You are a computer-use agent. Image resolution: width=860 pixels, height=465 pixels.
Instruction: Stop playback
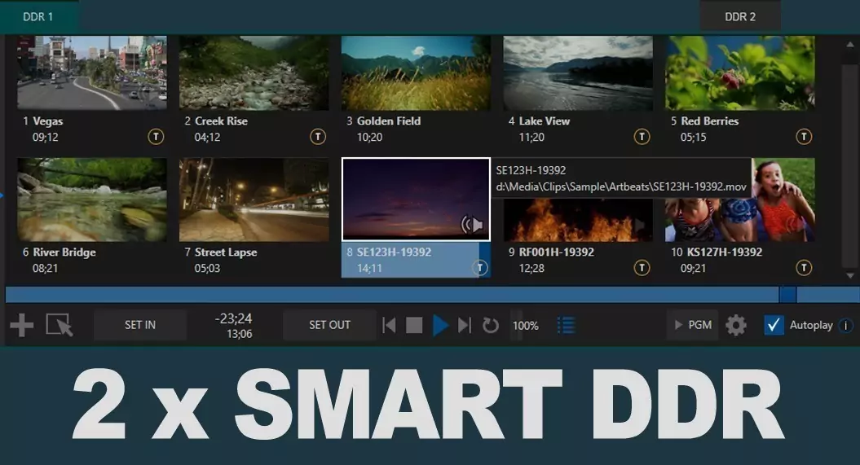[414, 325]
